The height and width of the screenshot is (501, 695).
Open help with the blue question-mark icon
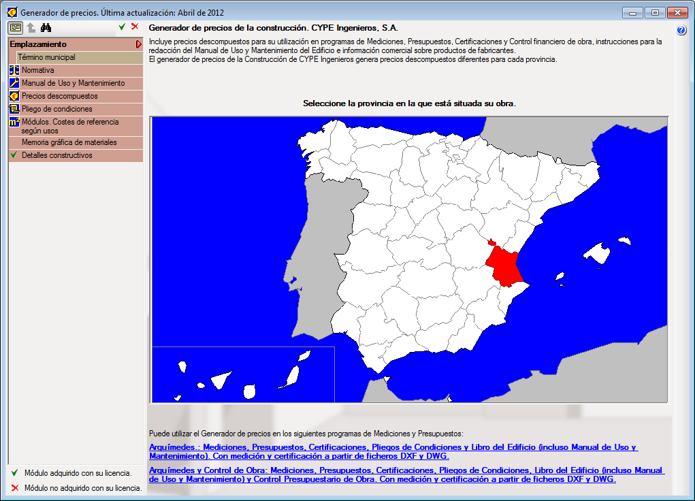pyautogui.click(x=681, y=30)
